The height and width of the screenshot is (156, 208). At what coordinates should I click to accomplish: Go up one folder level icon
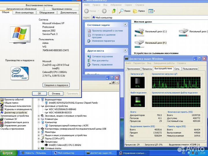tap(114, 11)
